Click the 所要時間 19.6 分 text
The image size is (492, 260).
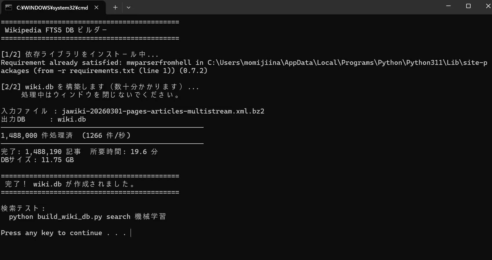124,152
